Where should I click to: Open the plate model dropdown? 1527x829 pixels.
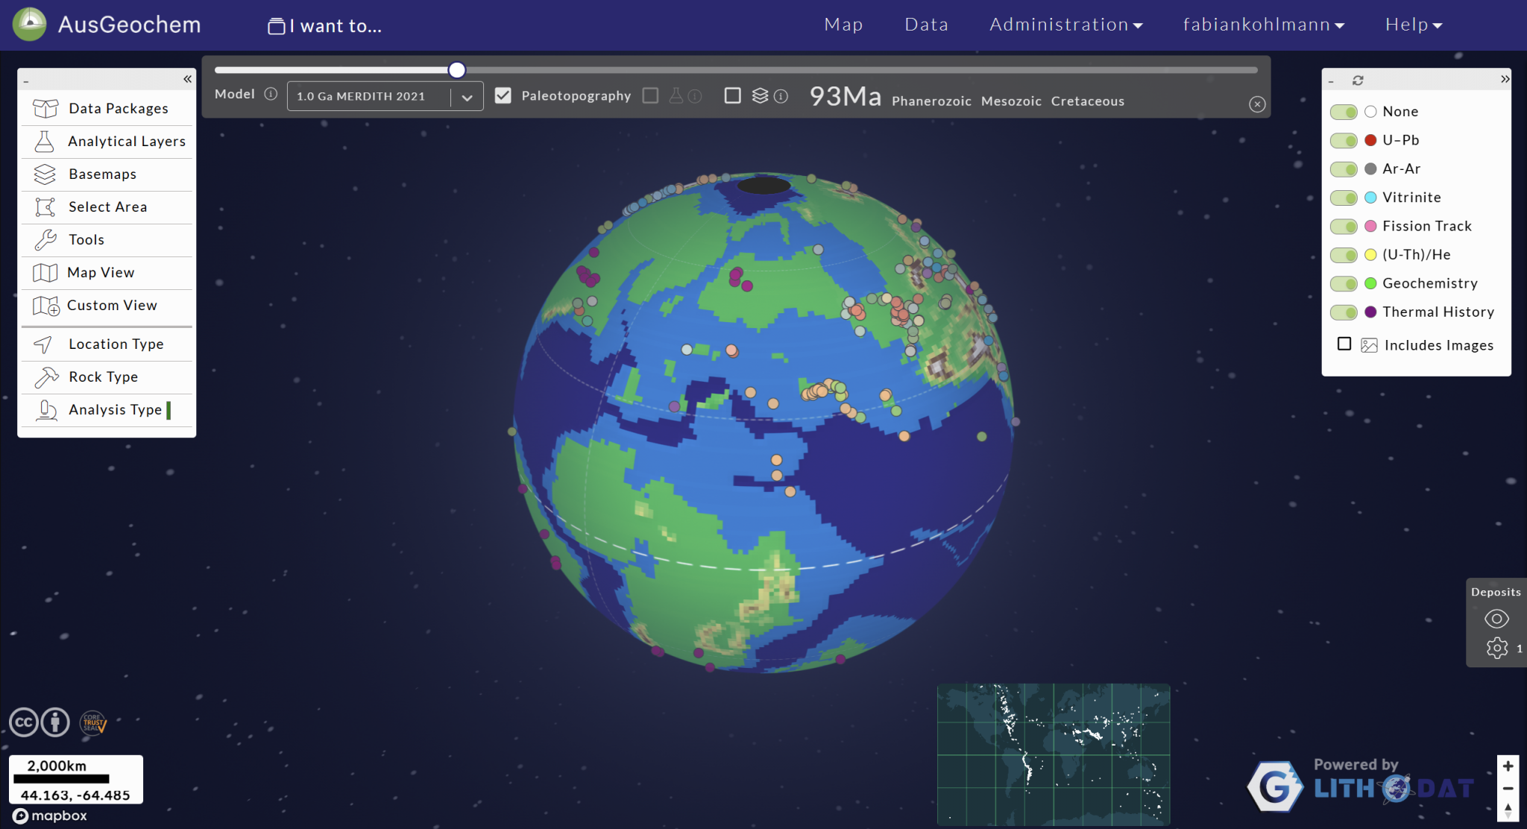point(467,95)
